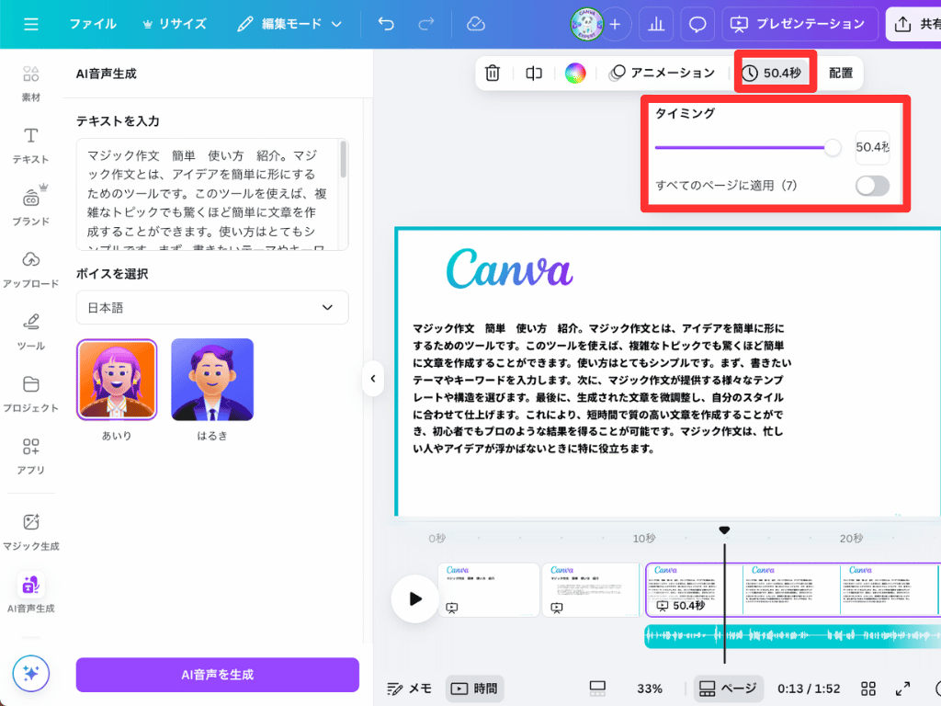
Task: Open the analytics chart icon
Action: pyautogui.click(x=656, y=24)
